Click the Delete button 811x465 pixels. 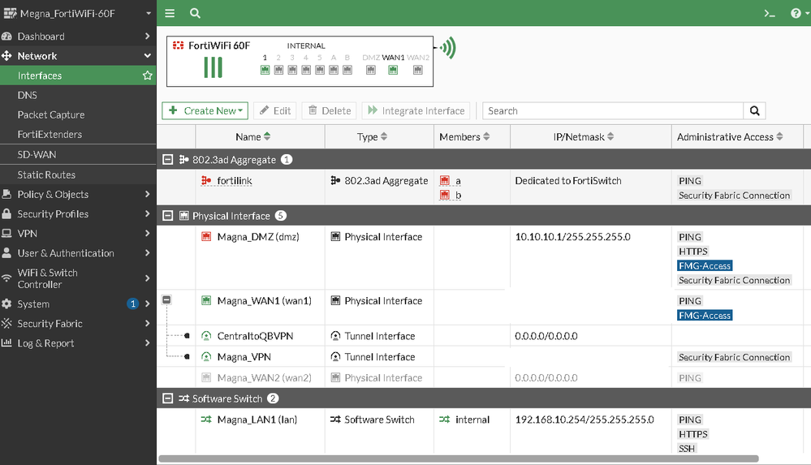(330, 110)
